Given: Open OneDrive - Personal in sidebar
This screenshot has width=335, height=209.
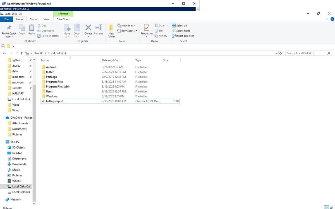Looking at the screenshot, I should (19, 118).
